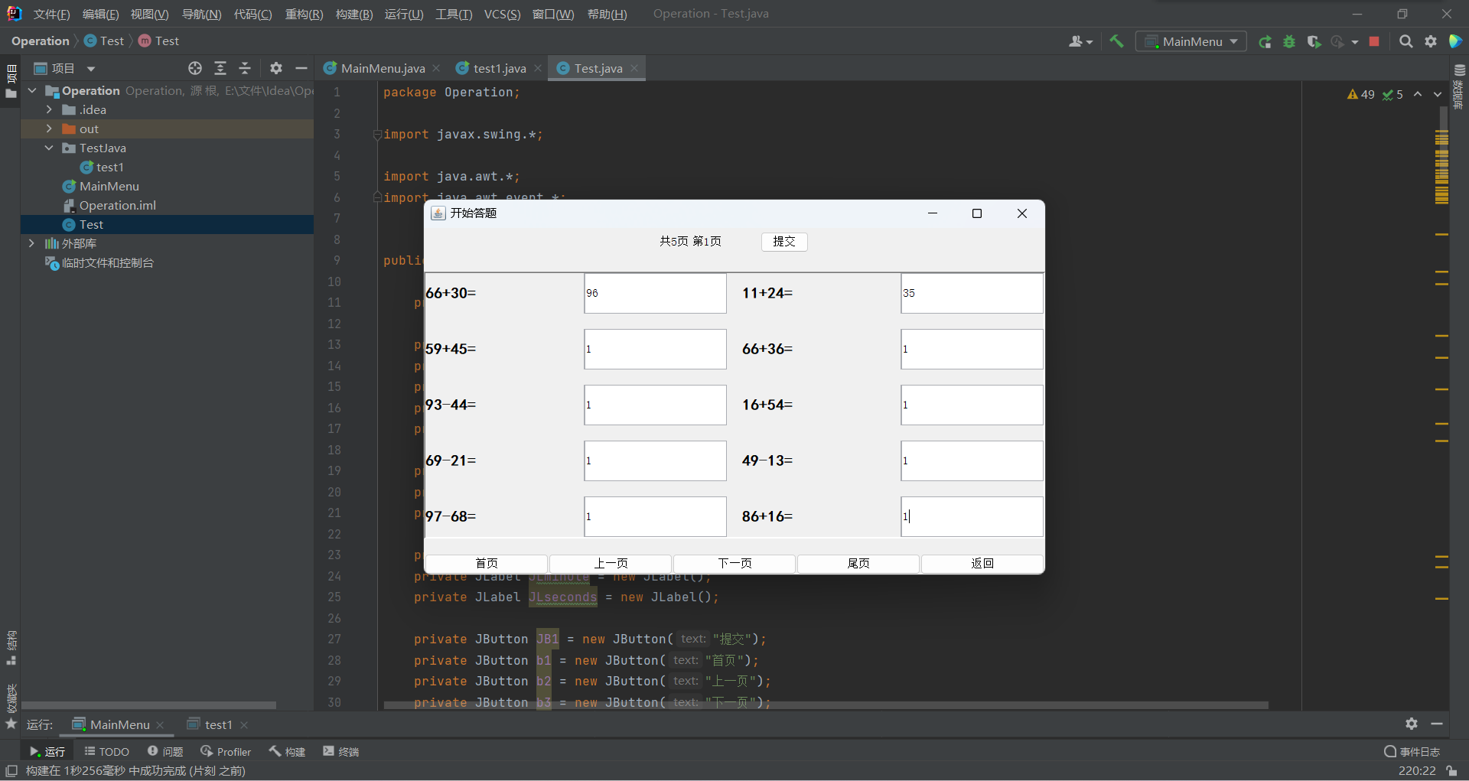
Task: Open the 代码 (Code) menu
Action: tap(252, 15)
